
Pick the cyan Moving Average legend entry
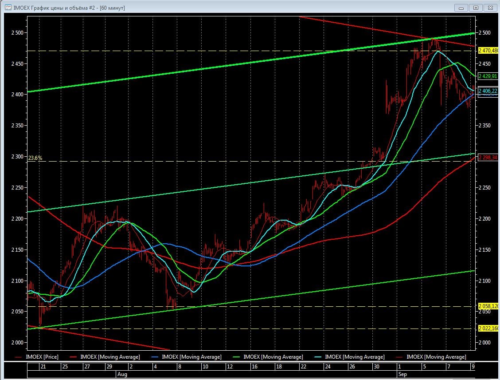(355, 357)
